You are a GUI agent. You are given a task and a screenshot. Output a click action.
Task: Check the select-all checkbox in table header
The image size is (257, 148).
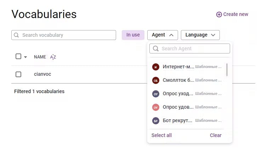[18, 56]
